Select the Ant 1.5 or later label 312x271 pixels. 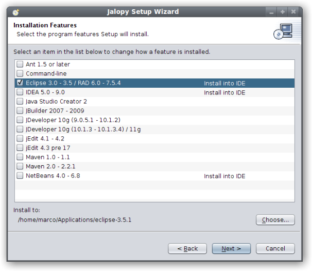point(48,64)
